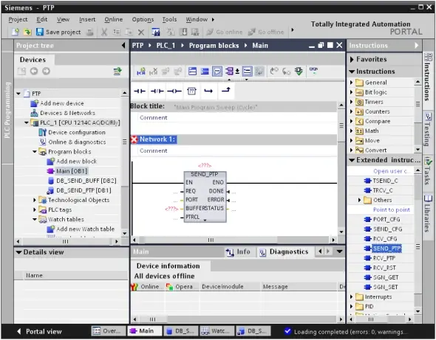
Task: Click the project tree view toggle icon
Action: tap(117, 72)
